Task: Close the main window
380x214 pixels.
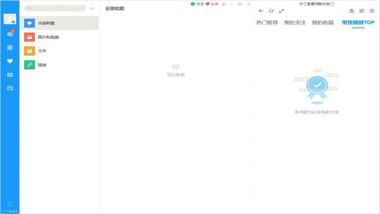Action: tap(249, 4)
